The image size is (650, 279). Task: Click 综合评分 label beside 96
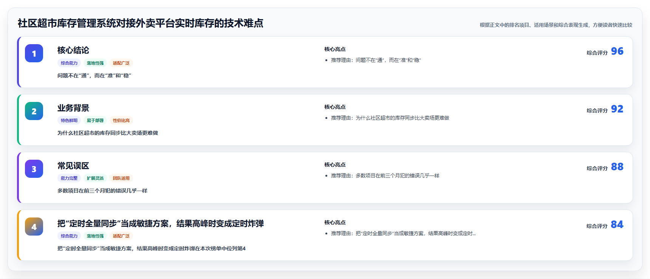pyautogui.click(x=597, y=53)
